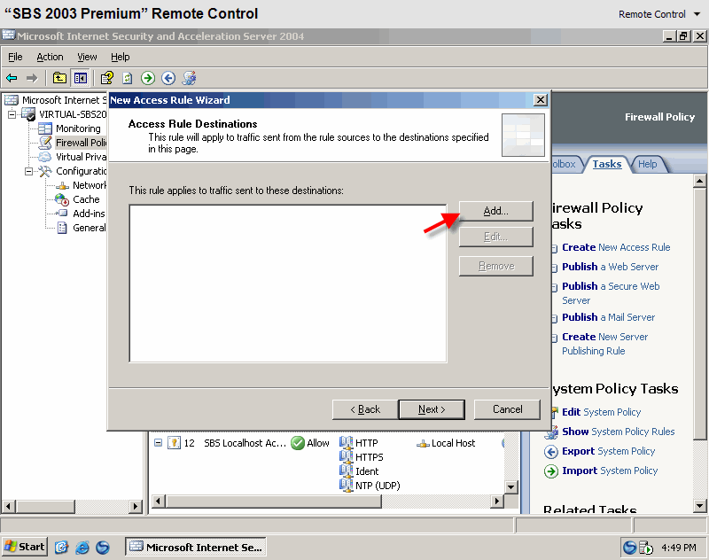Open Publish a Secure Web Server link
Image resolution: width=709 pixels, height=560 pixels.
pyautogui.click(x=611, y=293)
